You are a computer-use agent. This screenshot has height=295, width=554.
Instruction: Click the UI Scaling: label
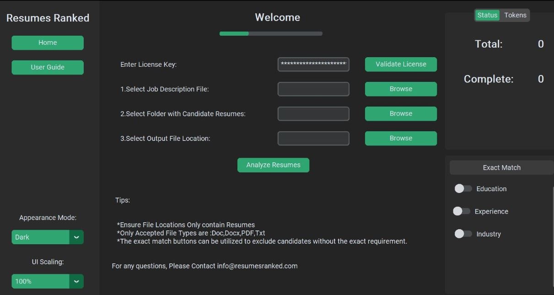pyautogui.click(x=48, y=262)
